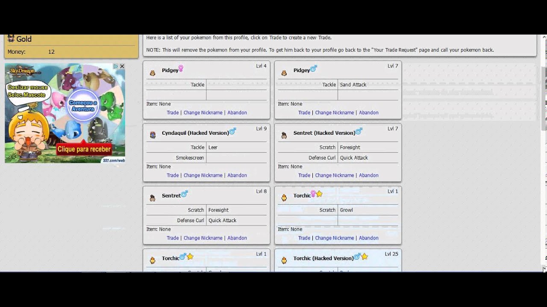The width and height of the screenshot is (547, 307).
Task: Change nickname of the Lvl 4 Pidgey
Action: pos(203,113)
